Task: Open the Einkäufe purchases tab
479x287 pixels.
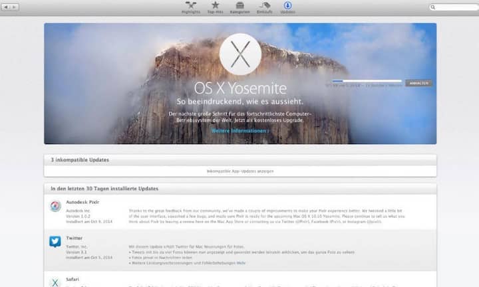Action: coord(265,7)
